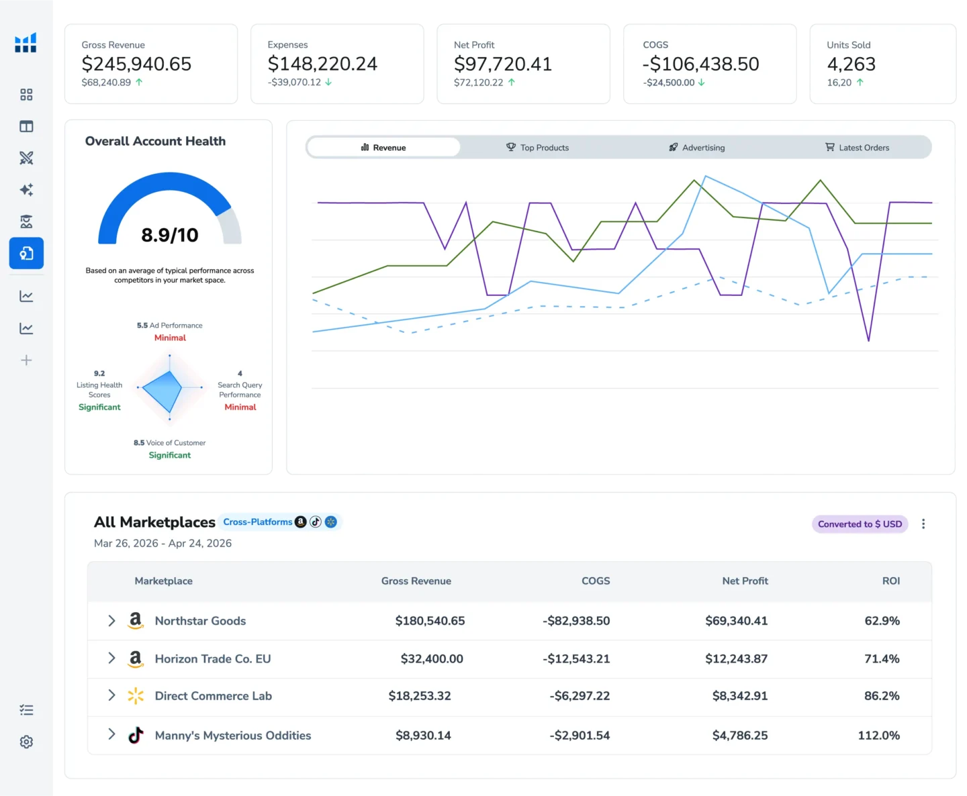Expand the Horizon Trade Co. EU row
The height and width of the screenshot is (796, 967).
click(111, 658)
